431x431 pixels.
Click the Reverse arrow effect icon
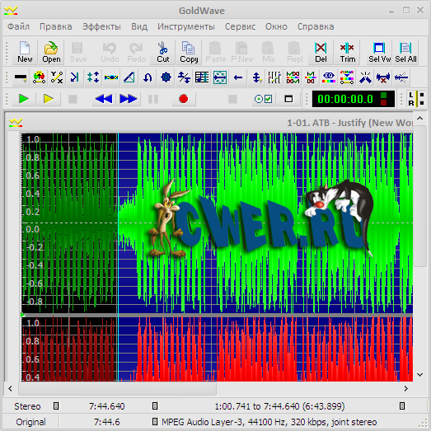pos(238,77)
